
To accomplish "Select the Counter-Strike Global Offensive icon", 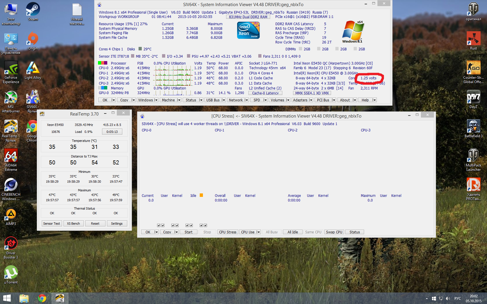I will (473, 72).
